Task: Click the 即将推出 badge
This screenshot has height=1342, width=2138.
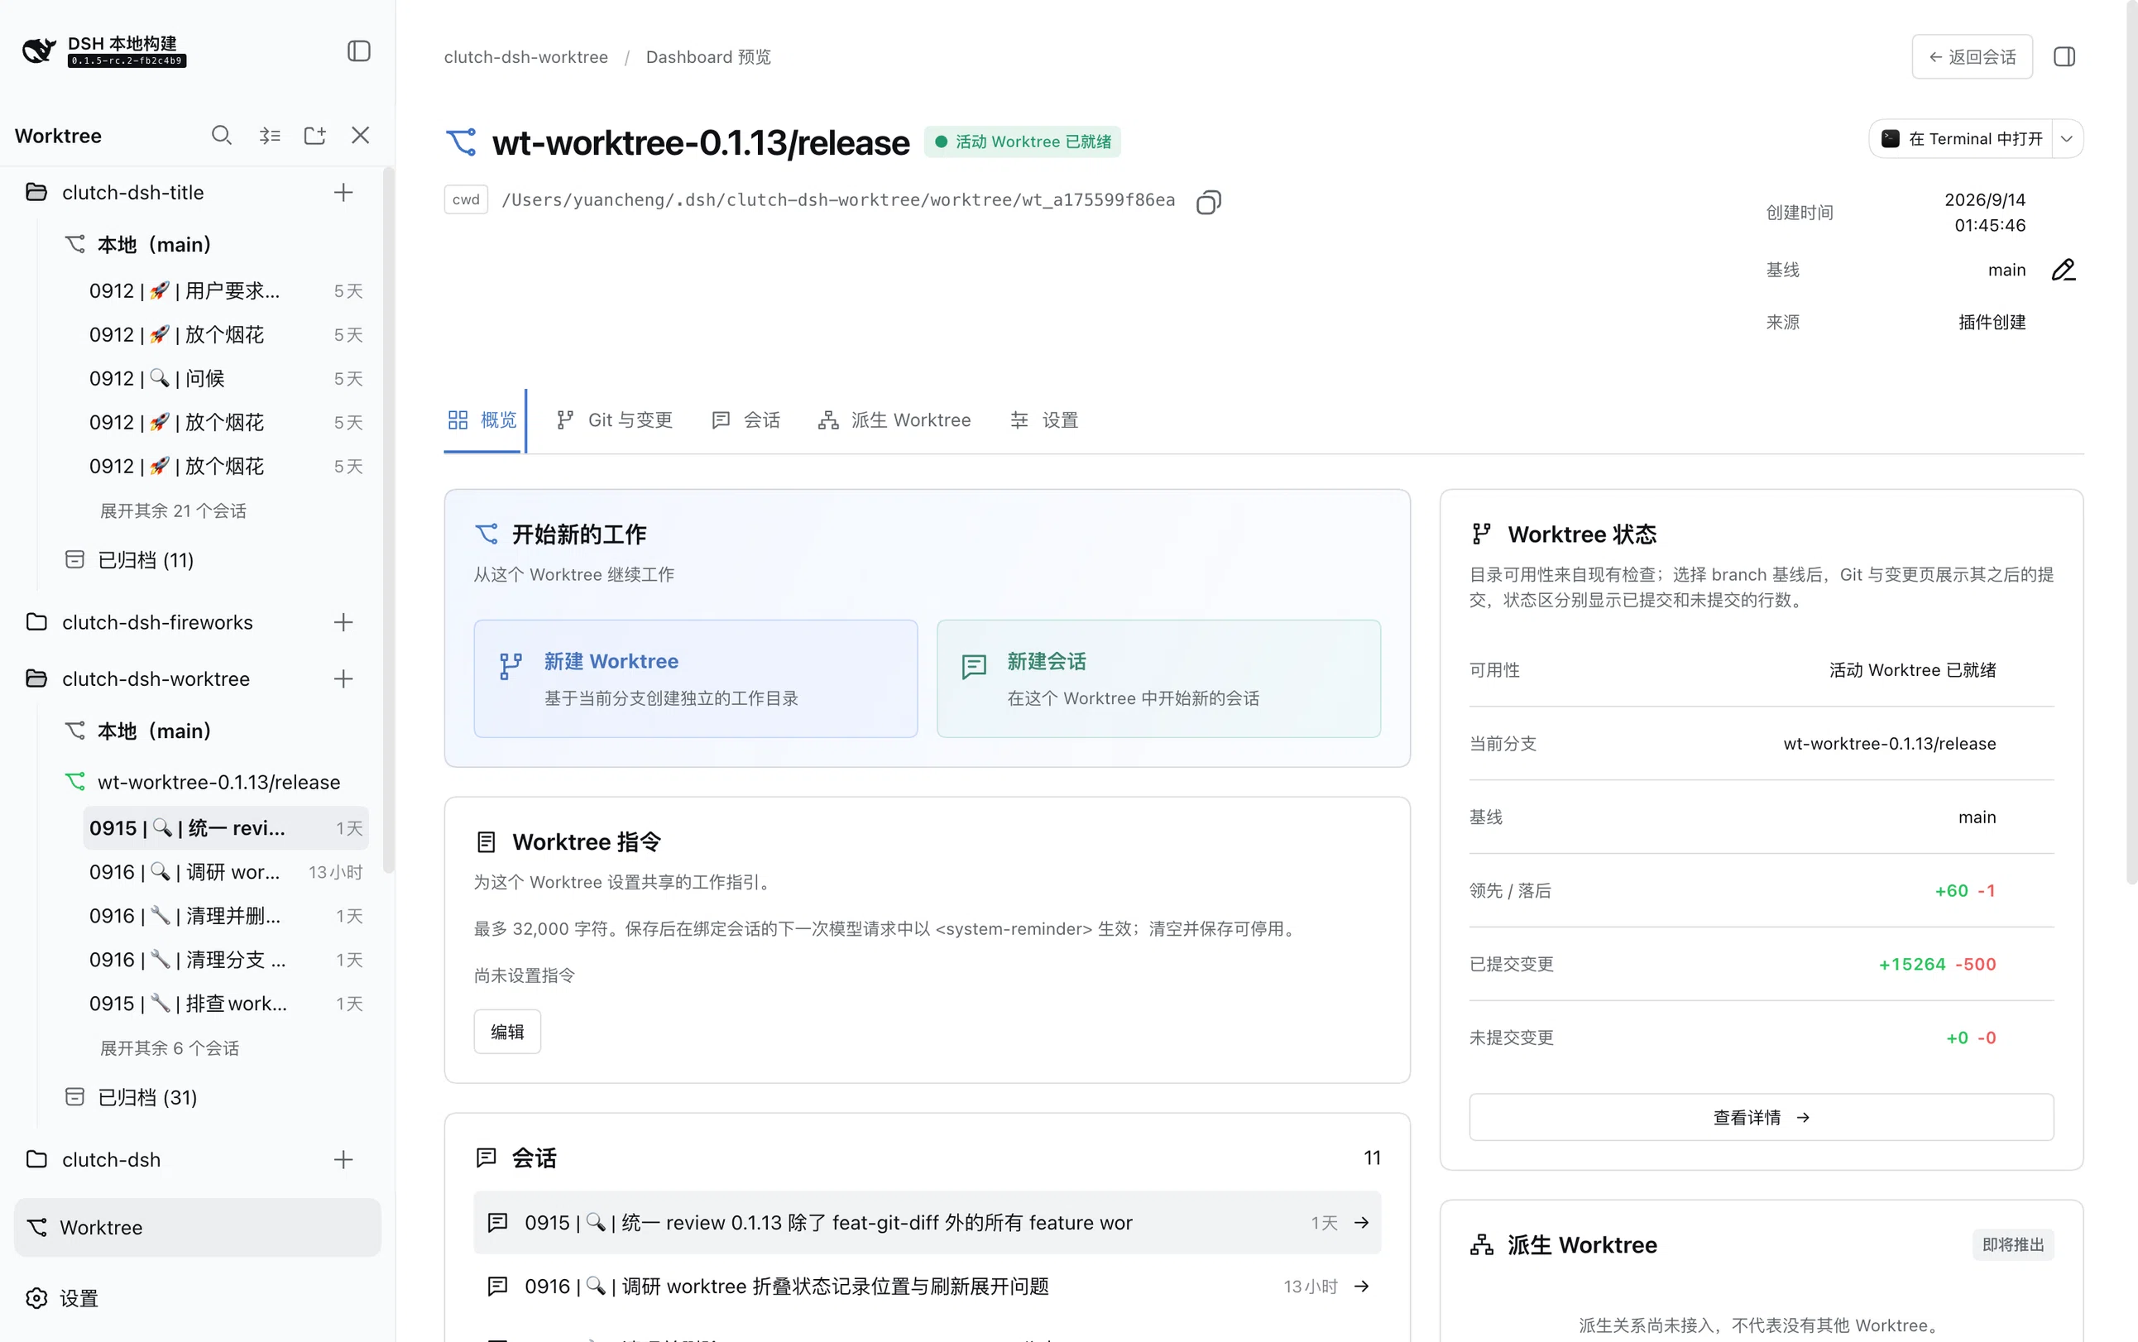Action: click(x=2013, y=1245)
